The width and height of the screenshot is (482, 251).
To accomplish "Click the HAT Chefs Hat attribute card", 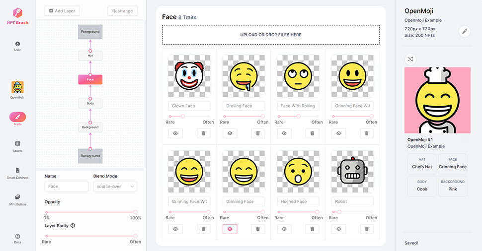I will tap(422, 164).
